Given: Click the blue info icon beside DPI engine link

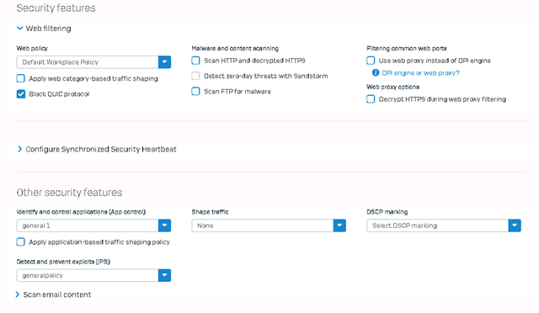Looking at the screenshot, I should tap(376, 73).
